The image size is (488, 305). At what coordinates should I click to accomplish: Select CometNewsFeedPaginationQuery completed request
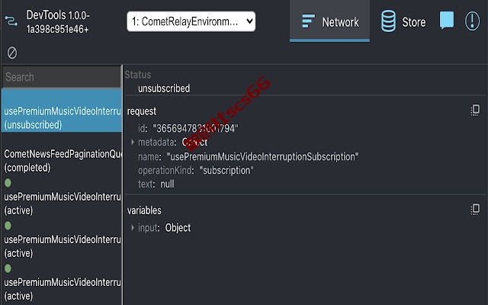click(x=62, y=161)
